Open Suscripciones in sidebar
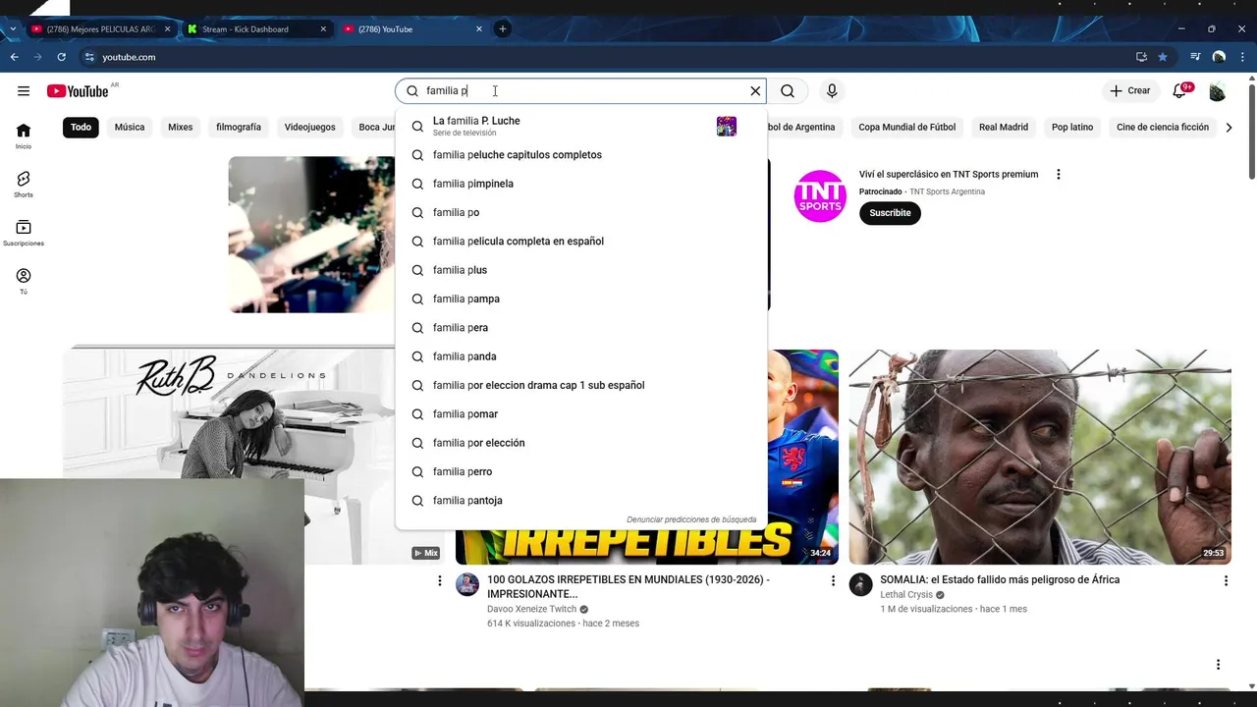 pyautogui.click(x=24, y=233)
